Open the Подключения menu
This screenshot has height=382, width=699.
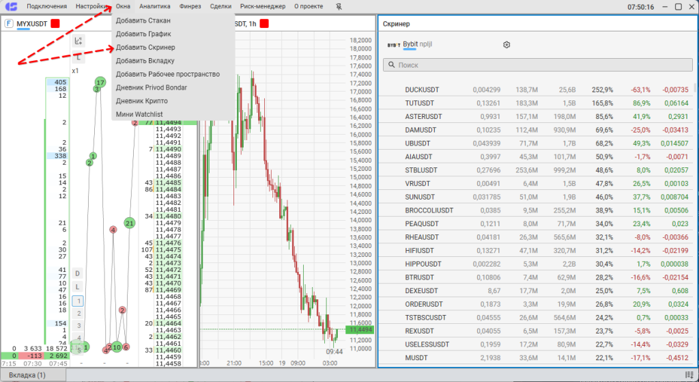[46, 6]
